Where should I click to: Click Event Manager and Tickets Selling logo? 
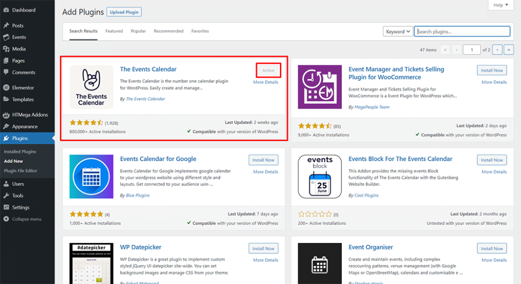coord(320,87)
